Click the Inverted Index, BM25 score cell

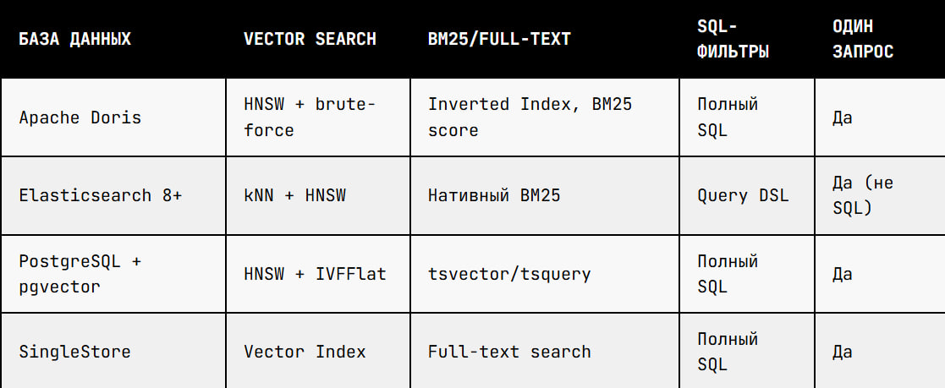545,117
